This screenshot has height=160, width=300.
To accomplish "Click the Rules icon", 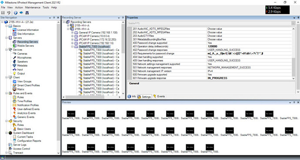I will click(x=14, y=97).
